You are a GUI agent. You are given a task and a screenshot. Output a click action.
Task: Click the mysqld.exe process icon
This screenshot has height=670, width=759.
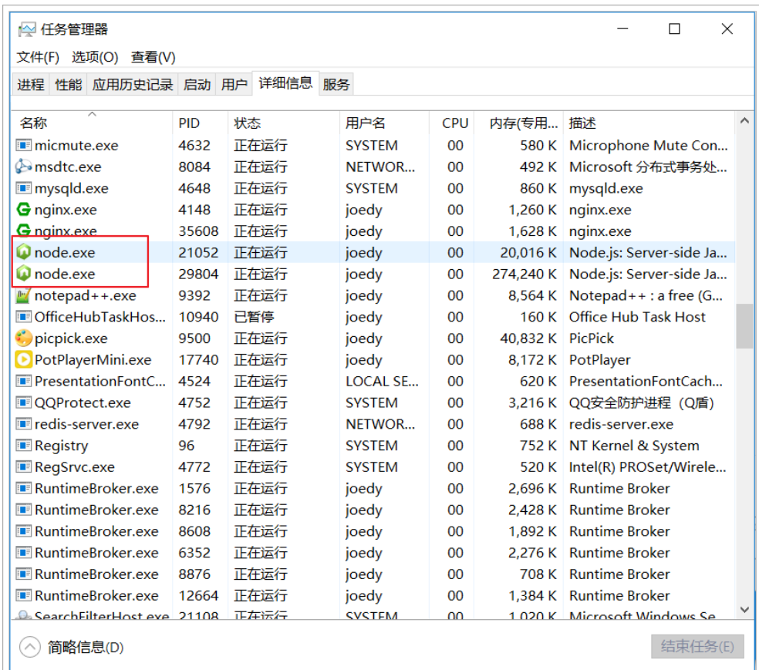coord(24,187)
